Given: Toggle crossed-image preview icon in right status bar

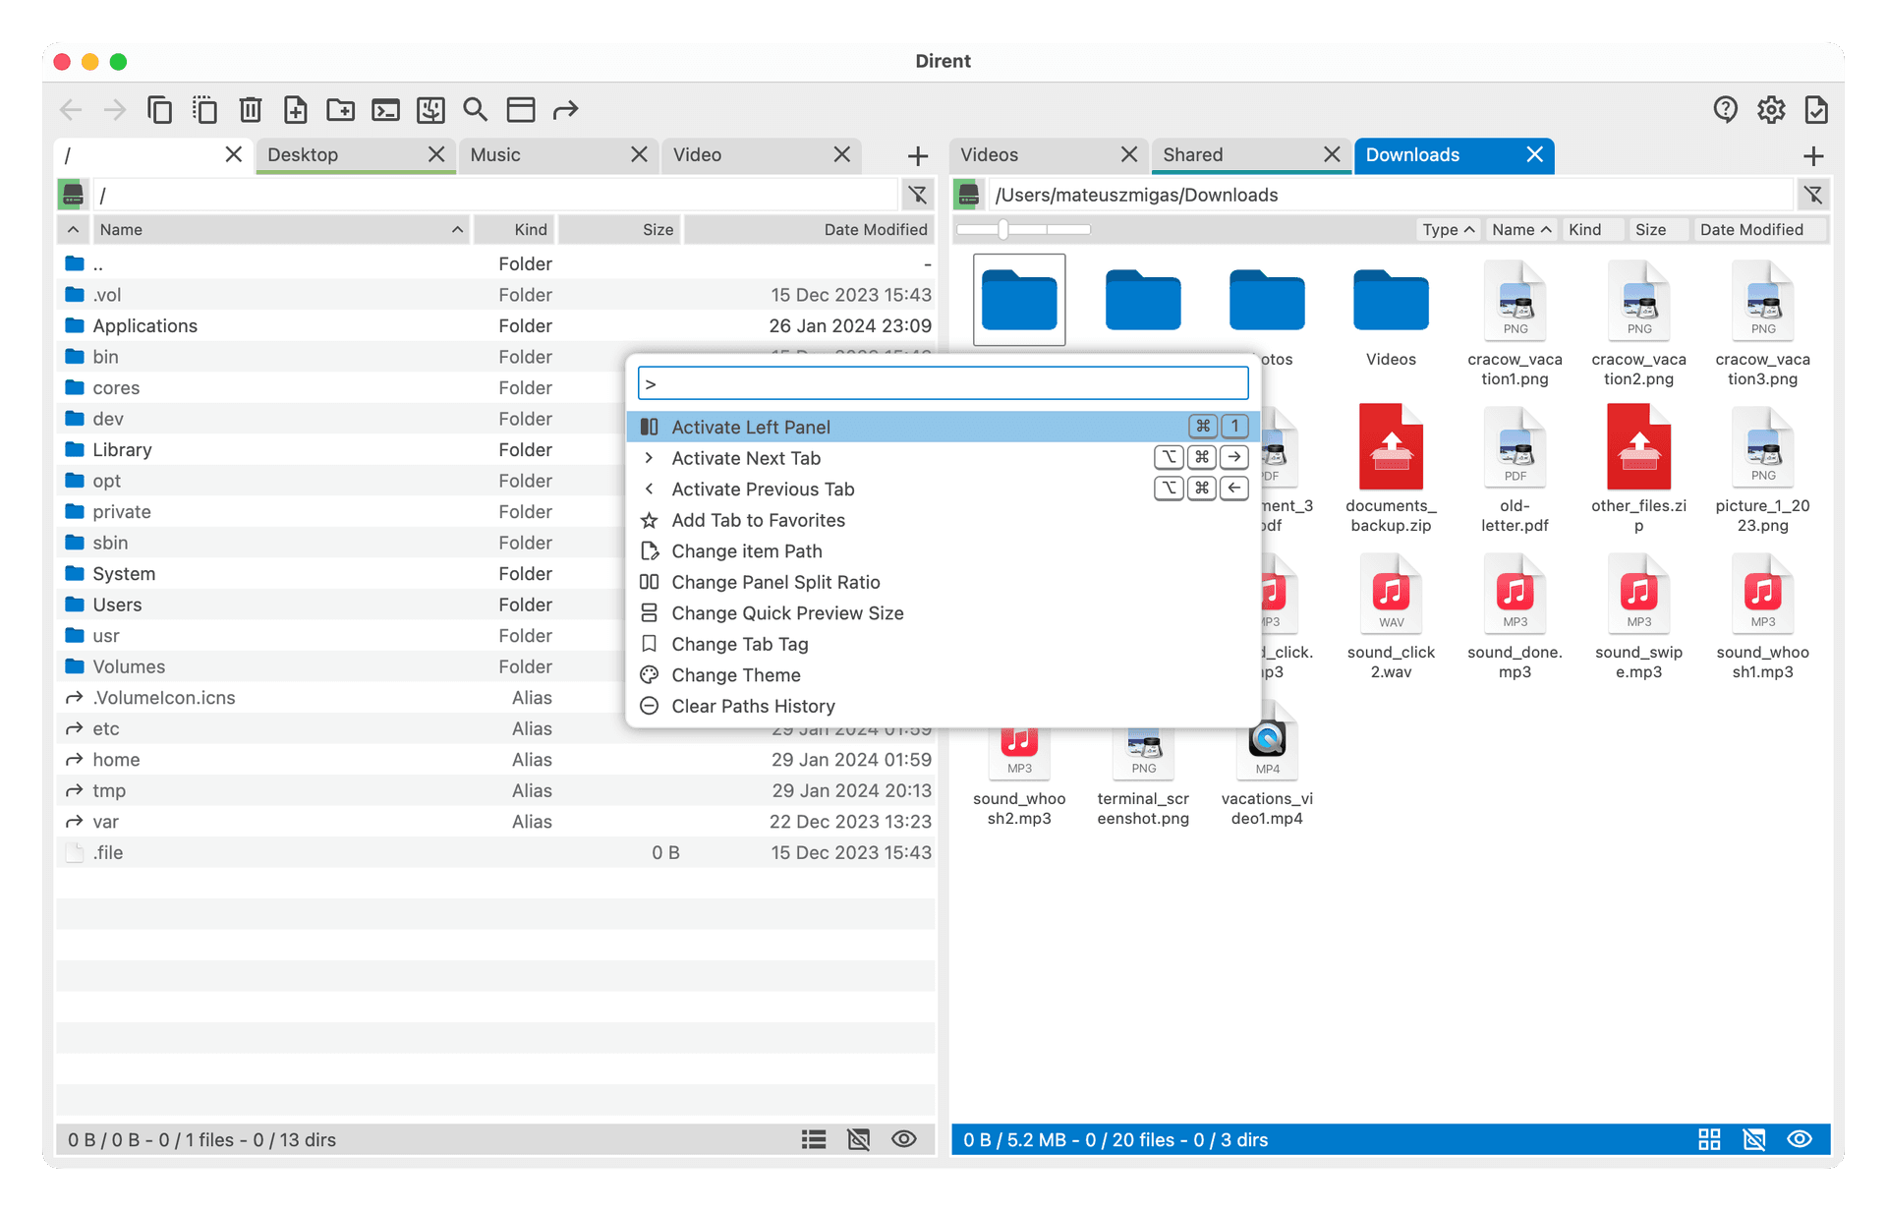Looking at the screenshot, I should [1754, 1139].
